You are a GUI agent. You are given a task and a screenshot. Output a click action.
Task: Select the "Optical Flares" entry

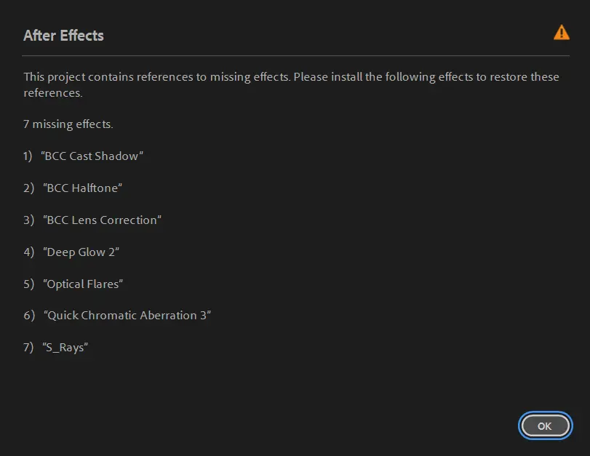point(83,284)
